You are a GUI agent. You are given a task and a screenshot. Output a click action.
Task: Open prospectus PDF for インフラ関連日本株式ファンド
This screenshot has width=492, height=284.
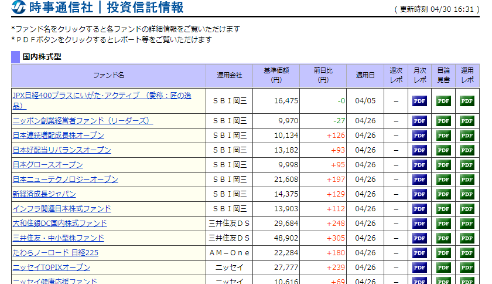443,209
